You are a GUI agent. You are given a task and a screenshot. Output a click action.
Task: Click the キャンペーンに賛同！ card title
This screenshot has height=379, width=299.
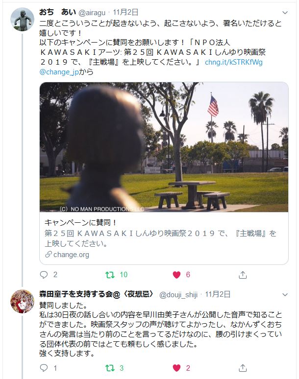click(80, 222)
